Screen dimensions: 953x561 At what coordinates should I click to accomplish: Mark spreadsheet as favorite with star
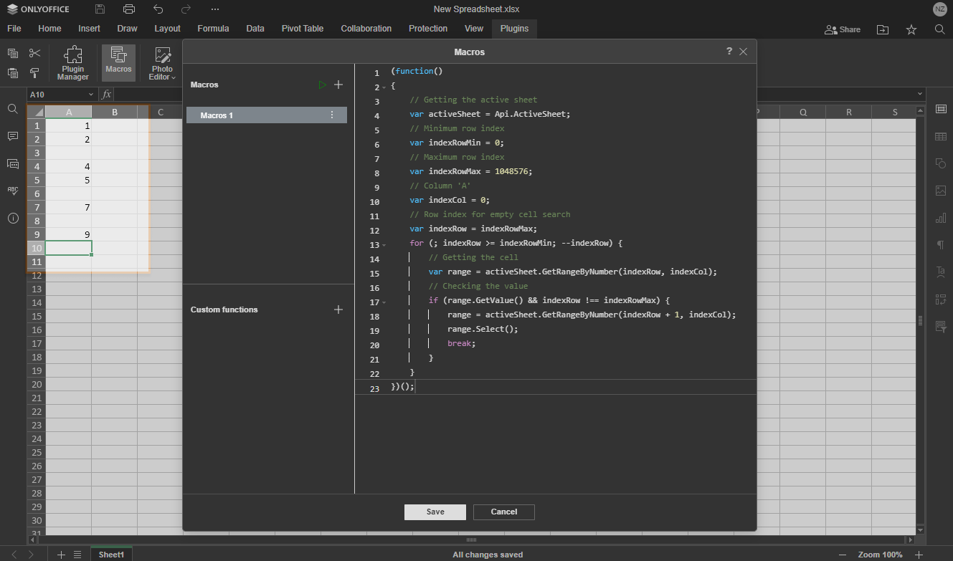pos(911,29)
